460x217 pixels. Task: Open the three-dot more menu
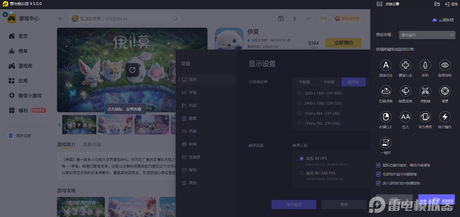309,18
